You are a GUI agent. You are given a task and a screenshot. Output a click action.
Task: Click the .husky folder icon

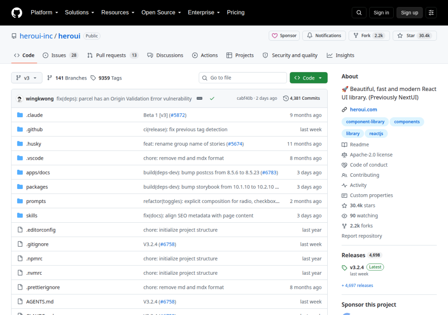20,143
